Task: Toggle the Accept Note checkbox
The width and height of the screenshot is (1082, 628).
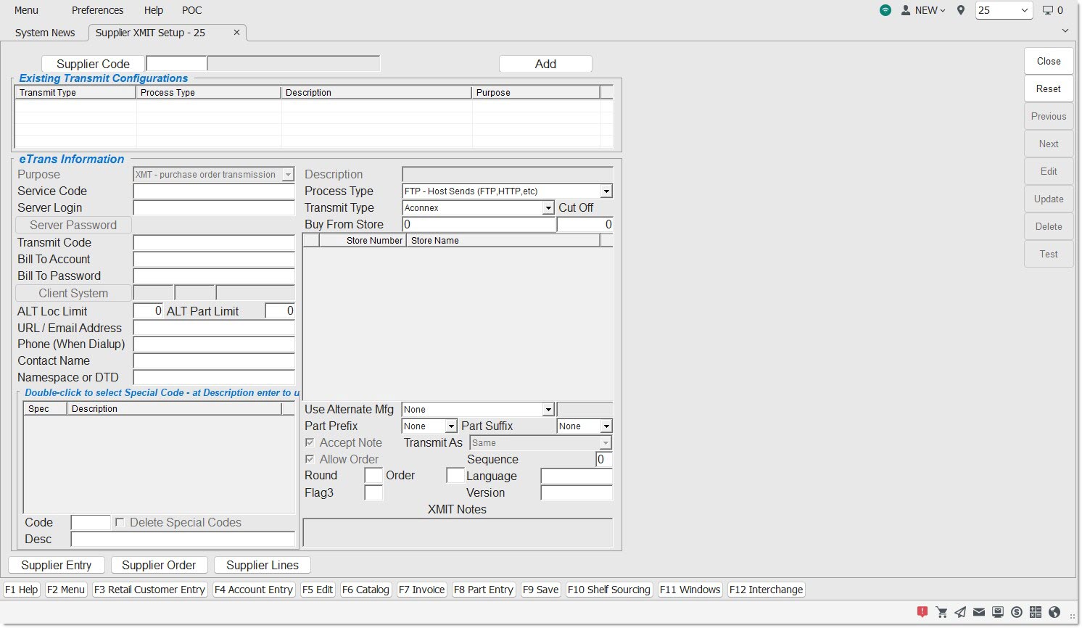Action: click(310, 442)
